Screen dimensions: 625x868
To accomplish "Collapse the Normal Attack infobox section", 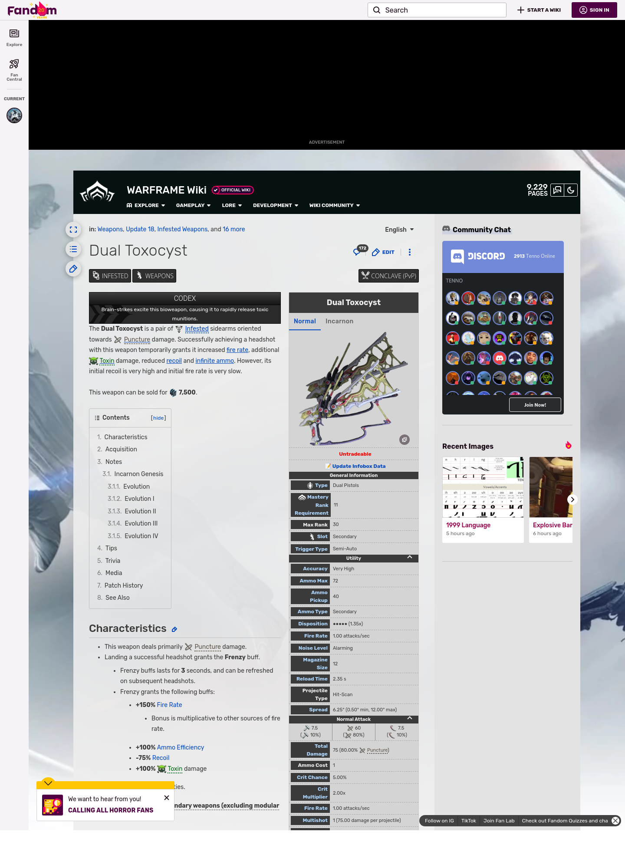I will coord(410,719).
